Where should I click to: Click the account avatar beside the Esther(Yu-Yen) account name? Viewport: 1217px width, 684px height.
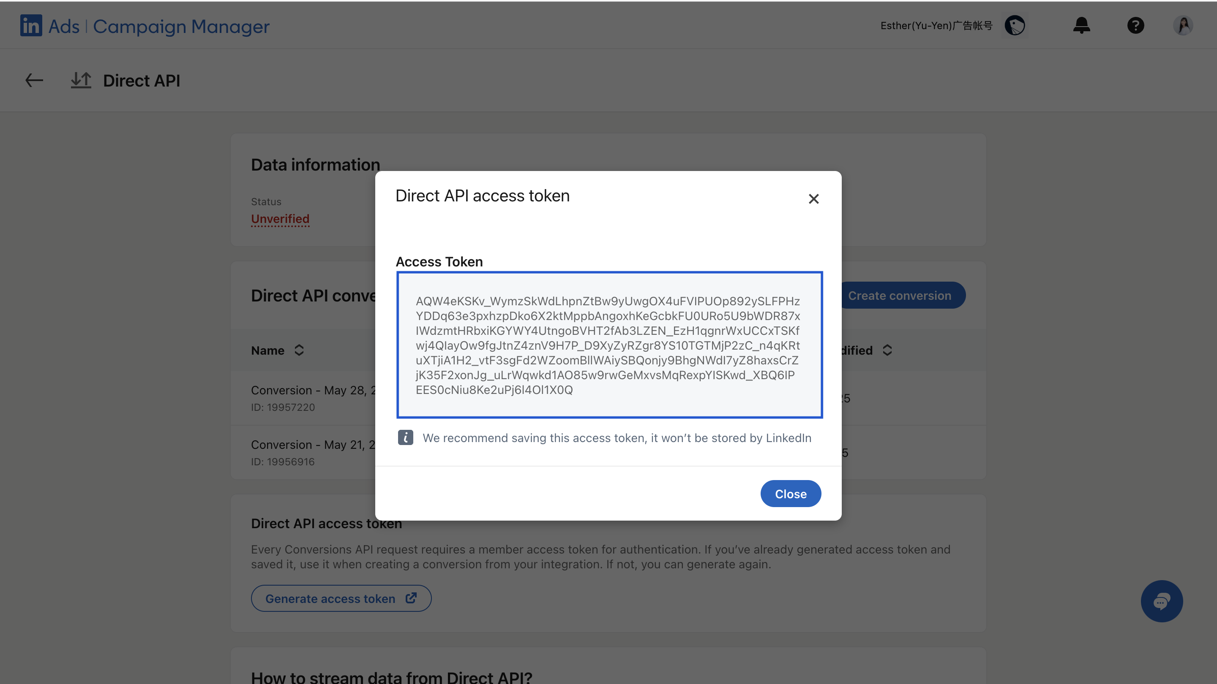coord(1015,25)
